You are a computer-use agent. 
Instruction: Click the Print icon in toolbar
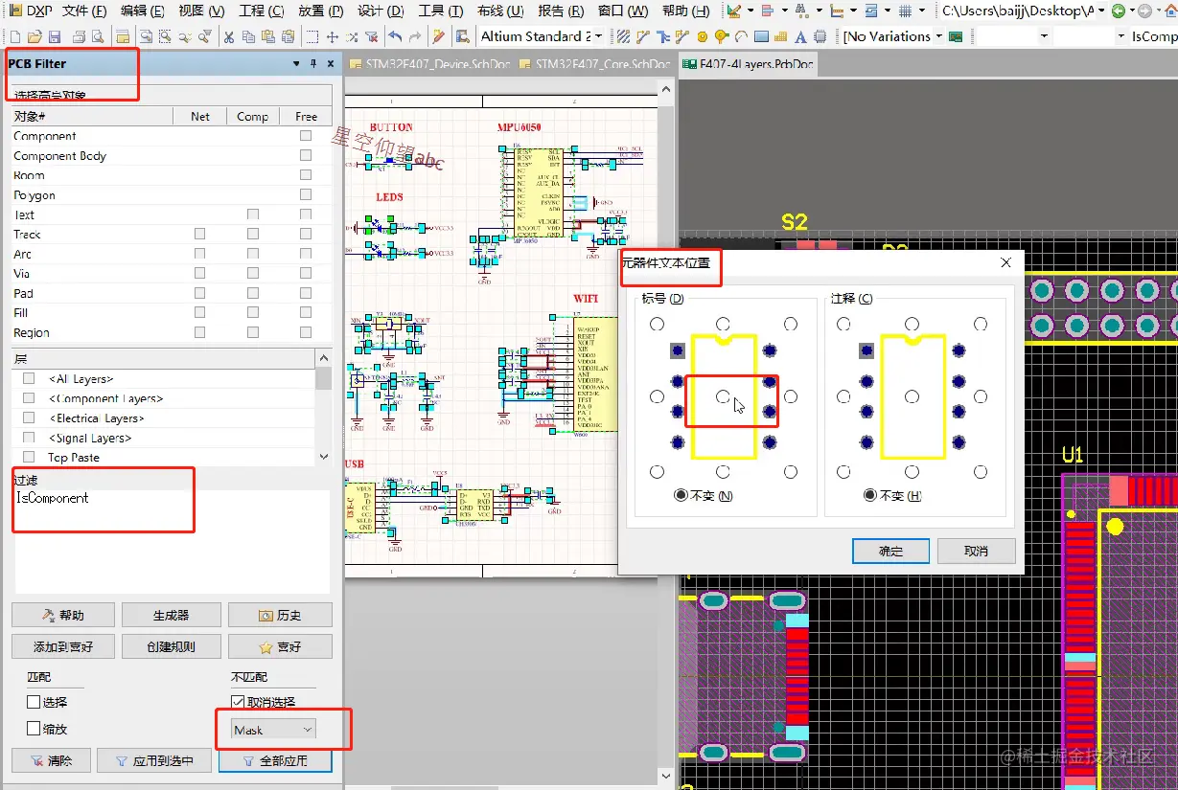[x=80, y=36]
